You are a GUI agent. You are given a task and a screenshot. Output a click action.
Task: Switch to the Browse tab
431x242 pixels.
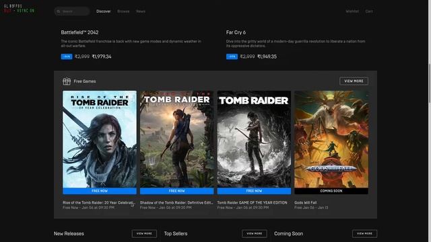tap(123, 11)
